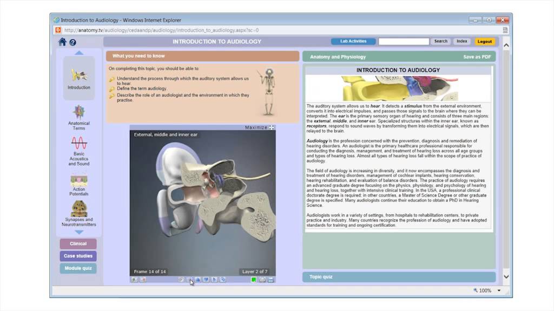Open Lab Activities

click(353, 41)
